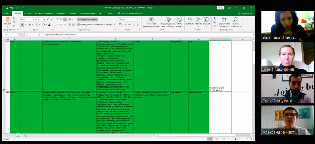This screenshot has width=315, height=144.
Task: Apply red font color to the text
Action: pos(49,25)
